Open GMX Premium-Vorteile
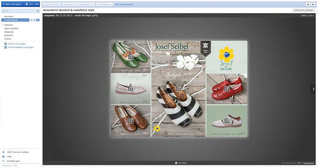The image size is (318, 168). coord(18,152)
